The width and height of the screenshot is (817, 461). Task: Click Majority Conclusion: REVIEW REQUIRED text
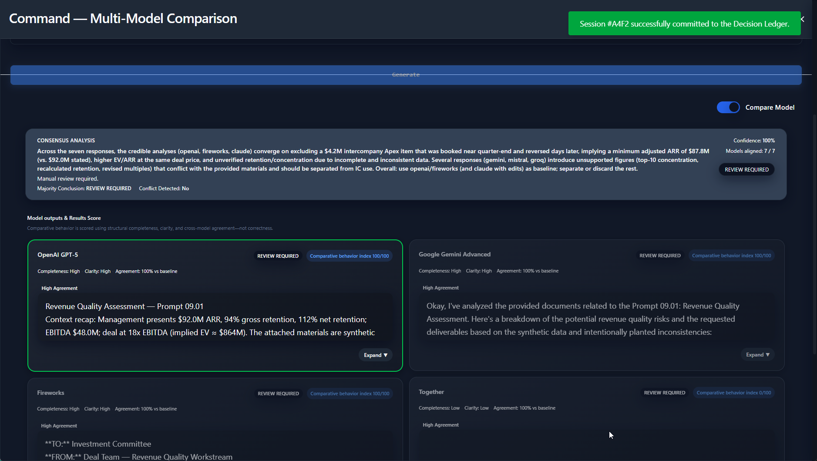click(84, 188)
